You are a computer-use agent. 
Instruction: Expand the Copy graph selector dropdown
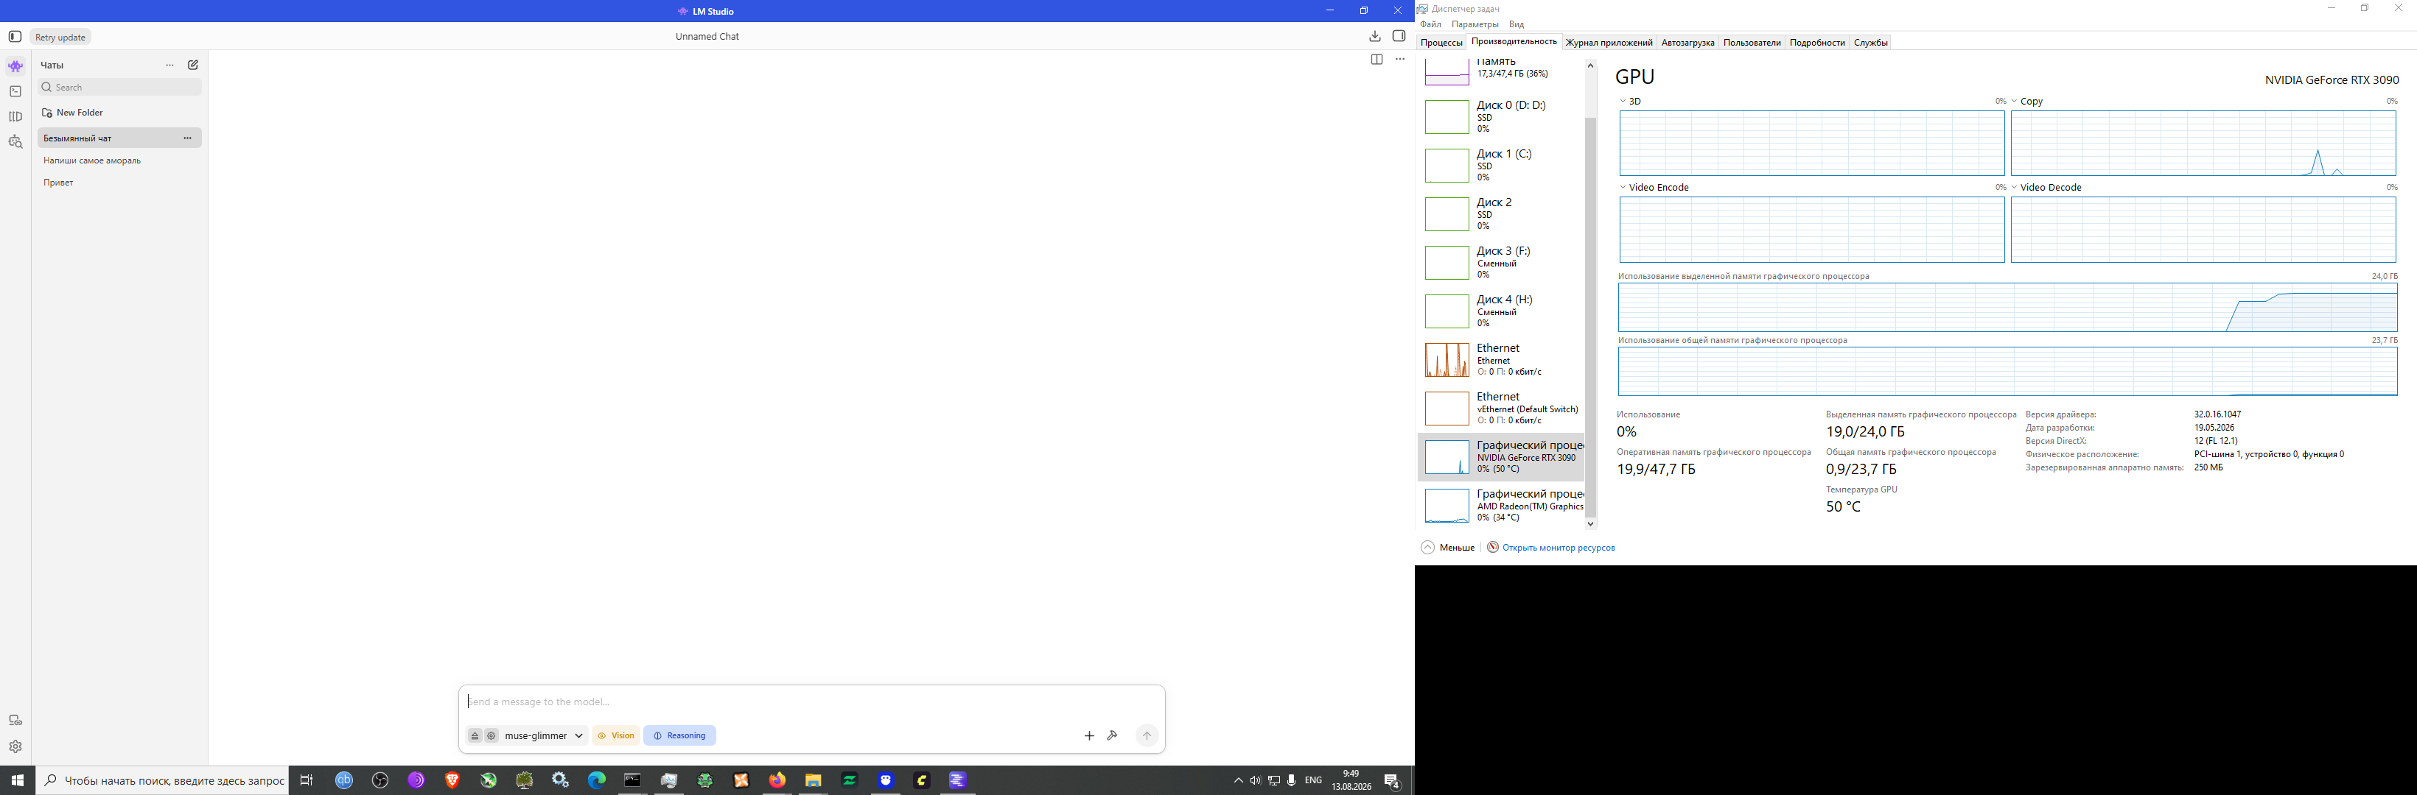2015,102
